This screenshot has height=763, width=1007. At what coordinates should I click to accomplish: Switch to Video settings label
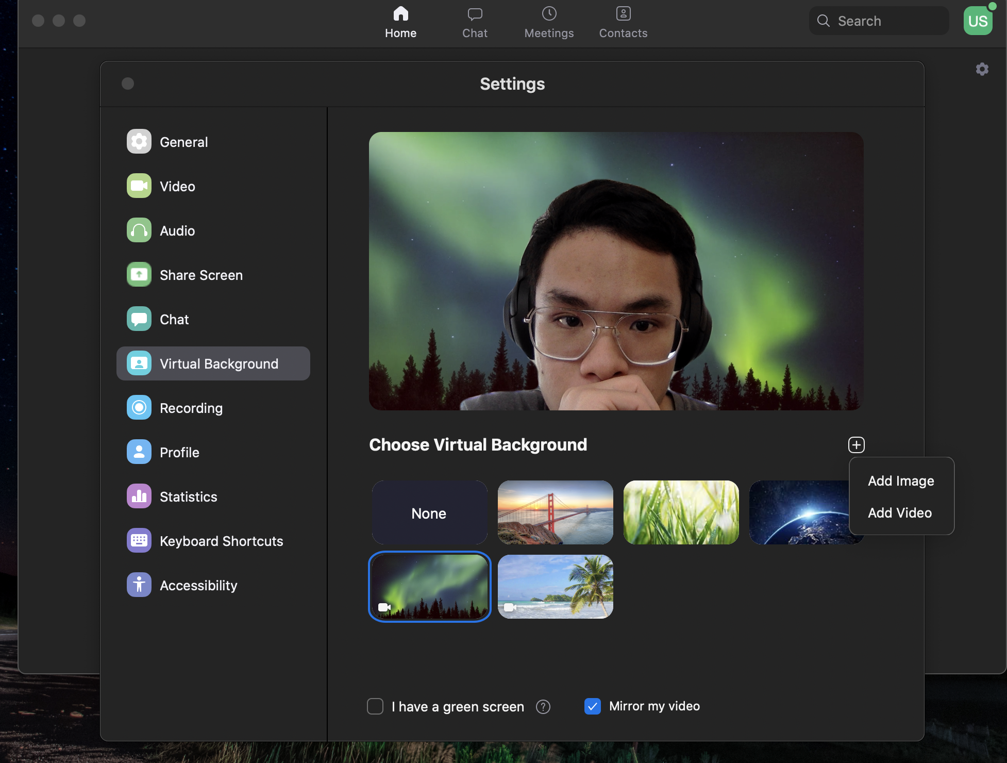[x=177, y=187]
